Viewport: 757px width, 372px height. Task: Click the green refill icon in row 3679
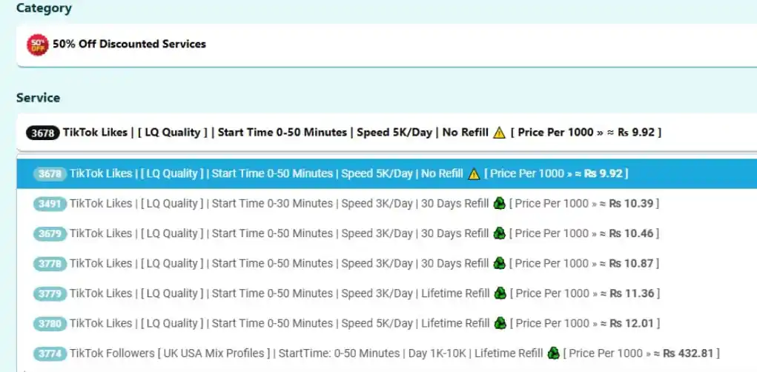tap(499, 233)
